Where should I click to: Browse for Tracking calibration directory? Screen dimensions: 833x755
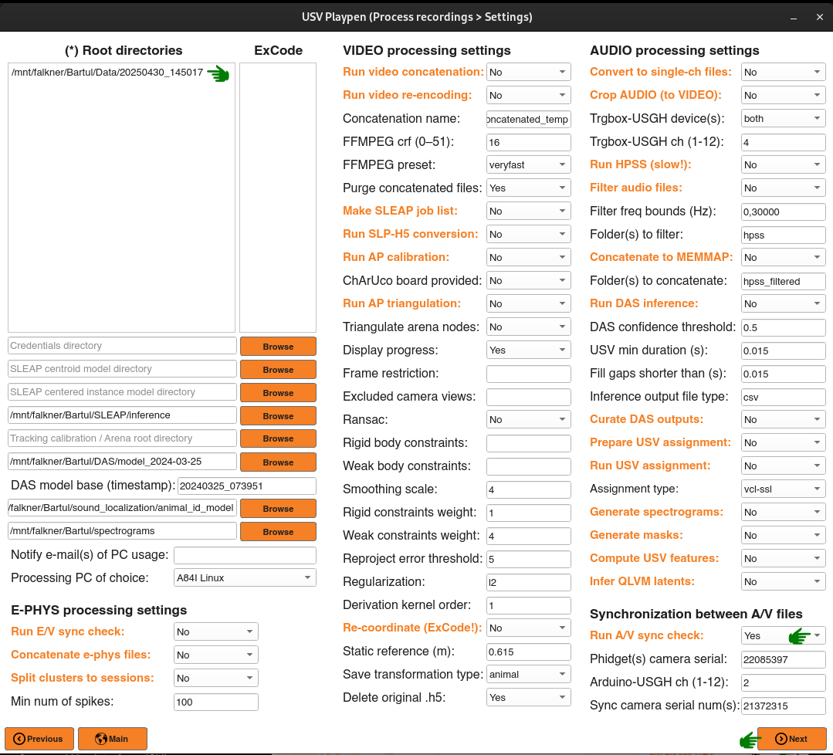point(278,438)
